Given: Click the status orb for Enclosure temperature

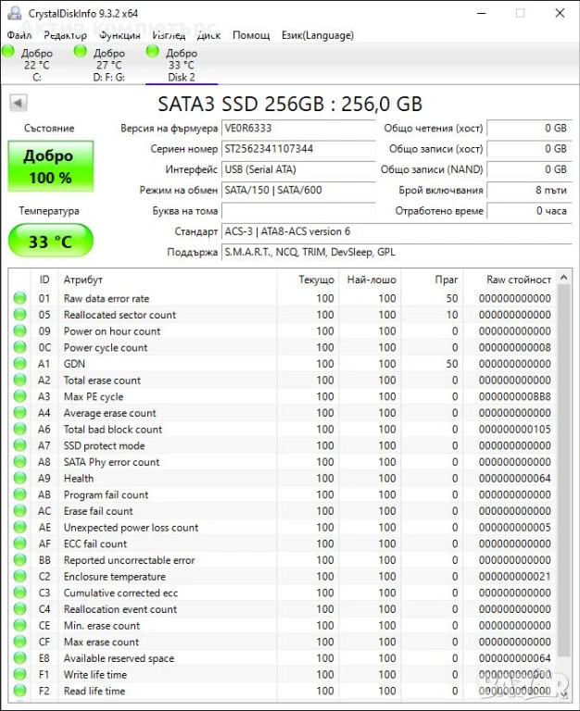Looking at the screenshot, I should pos(19,577).
